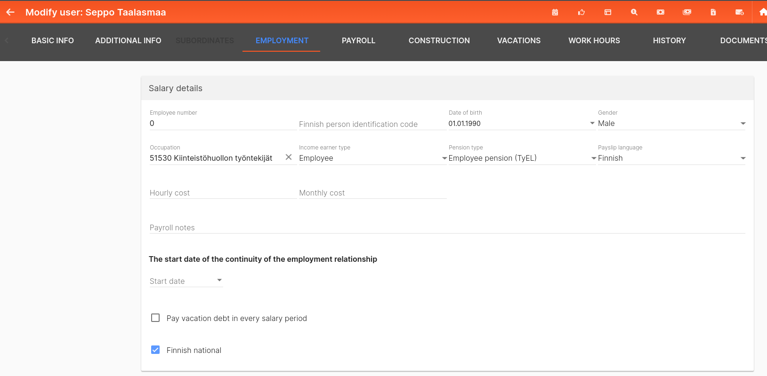Expand the Payslip language dropdown
The image size is (767, 376).
point(743,158)
